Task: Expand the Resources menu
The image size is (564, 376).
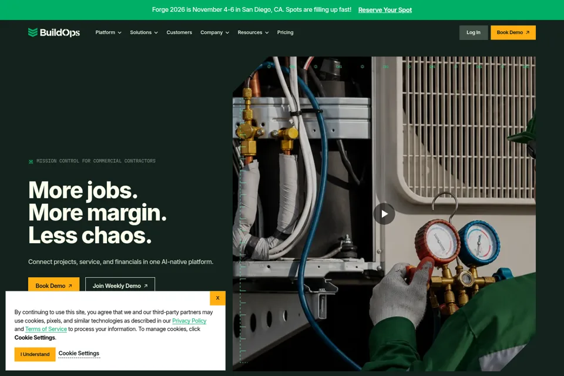Action: (253, 32)
